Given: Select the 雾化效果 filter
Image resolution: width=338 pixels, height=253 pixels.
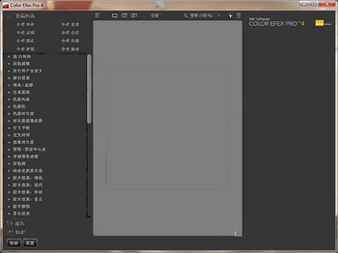Looking at the screenshot, I should tap(21, 214).
